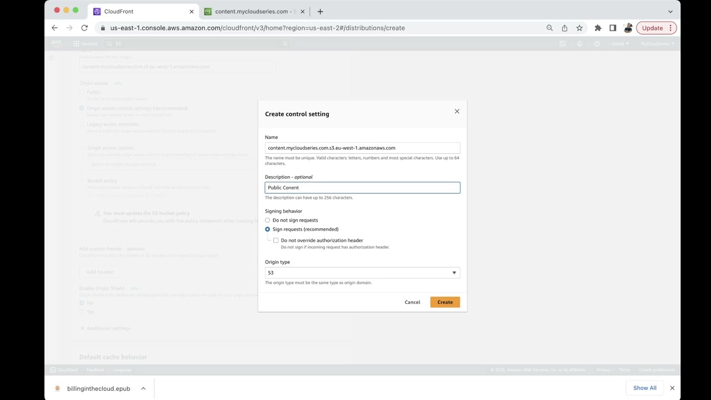This screenshot has width=711, height=400.
Task: Select Do not sign requests
Action: pyautogui.click(x=267, y=221)
